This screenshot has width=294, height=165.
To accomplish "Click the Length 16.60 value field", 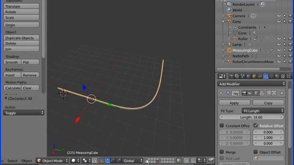I will click(x=251, y=117).
